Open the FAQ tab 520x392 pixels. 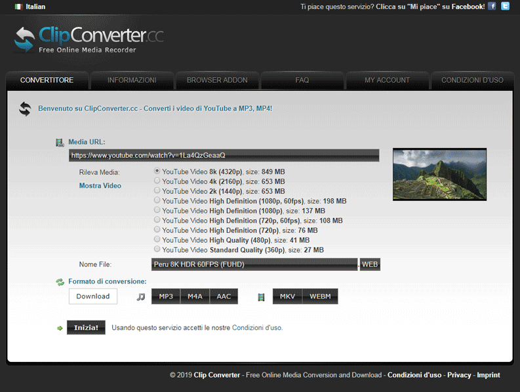click(302, 80)
